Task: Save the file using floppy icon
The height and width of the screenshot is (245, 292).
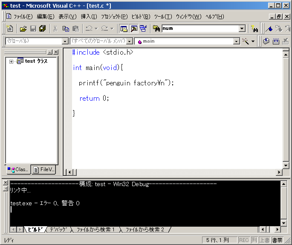Action: coord(33,29)
